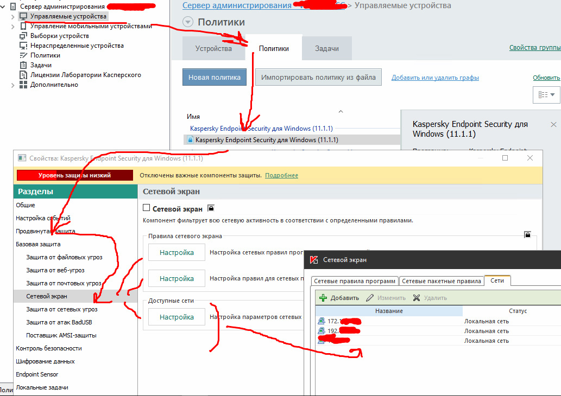Select AMSI Protection Provider section
561x396 pixels.
coord(61,335)
